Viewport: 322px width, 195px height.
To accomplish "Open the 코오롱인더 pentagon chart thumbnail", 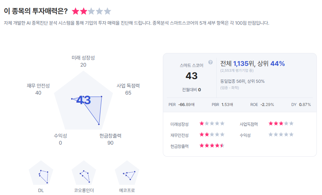I will point(84,174).
